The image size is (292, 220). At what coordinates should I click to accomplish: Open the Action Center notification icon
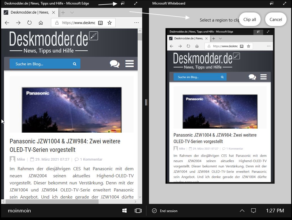[253, 210]
